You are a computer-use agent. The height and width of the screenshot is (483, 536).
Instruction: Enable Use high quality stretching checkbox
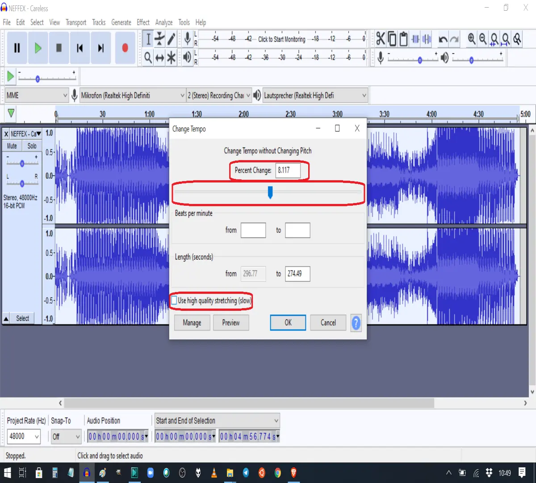coord(174,301)
